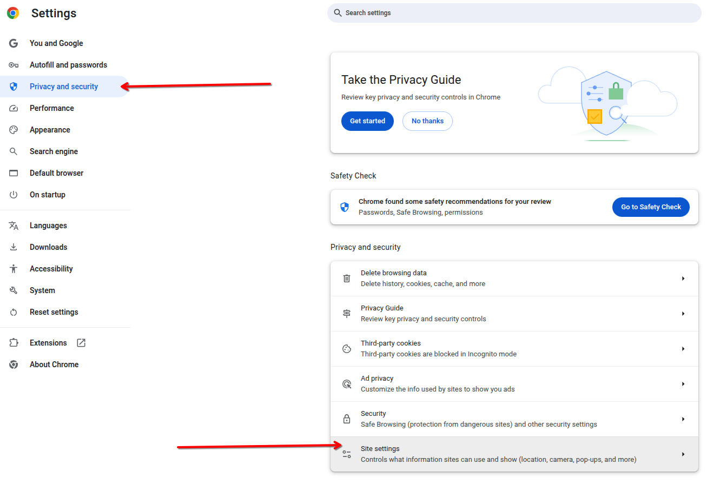This screenshot has height=484, width=720.
Task: Click the Reset settings circular arrow icon
Action: click(14, 312)
